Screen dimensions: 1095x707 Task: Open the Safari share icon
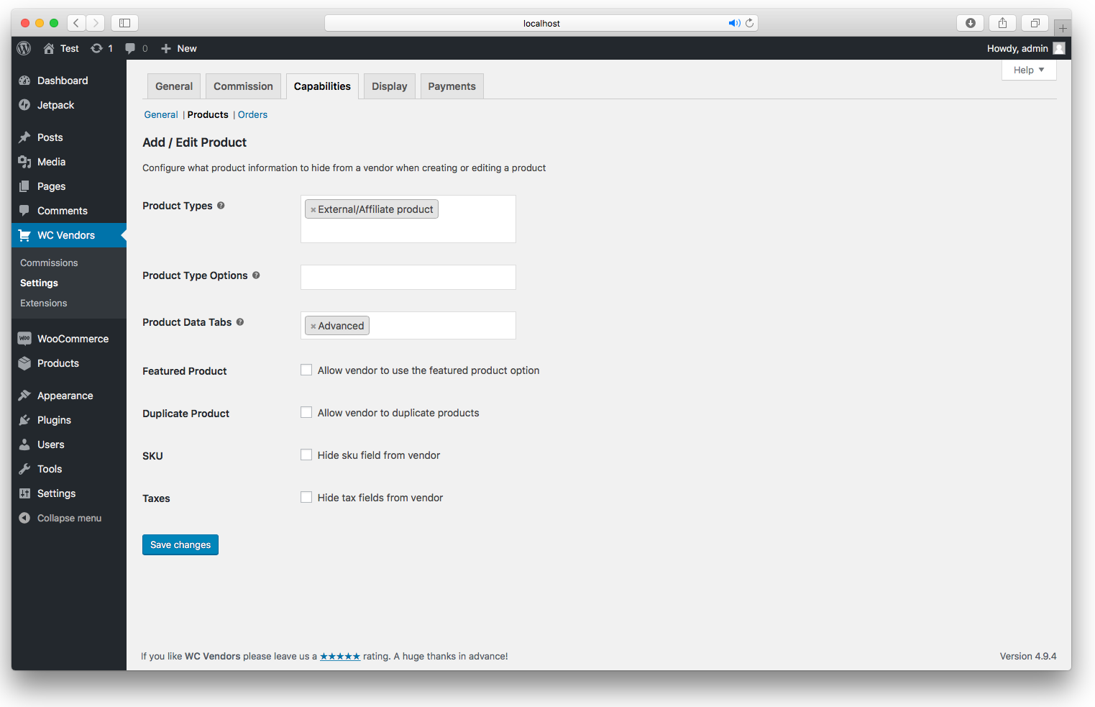click(x=1002, y=23)
